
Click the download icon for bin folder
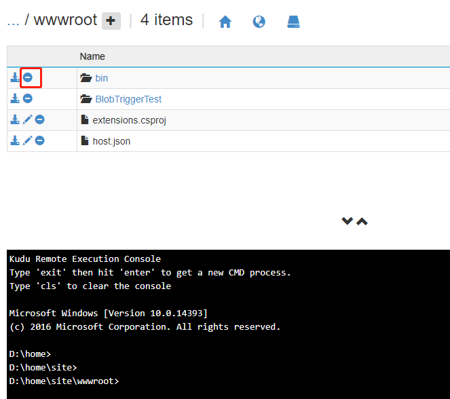15,78
